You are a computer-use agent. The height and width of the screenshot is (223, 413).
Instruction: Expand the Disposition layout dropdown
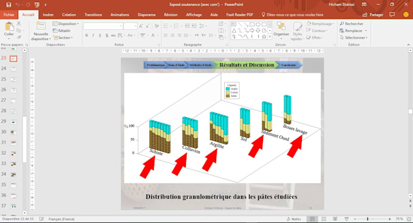(66, 24)
